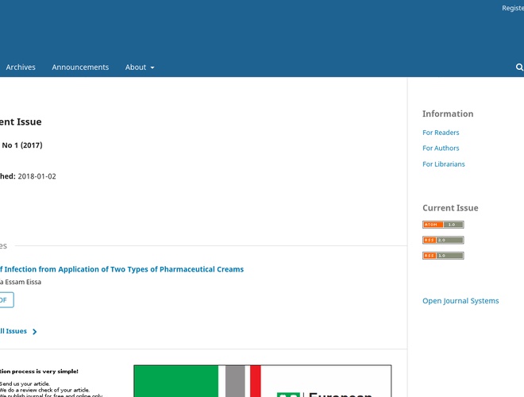524x397 pixels.
Task: Visit the Open Journal Systems link
Action: [x=460, y=301]
